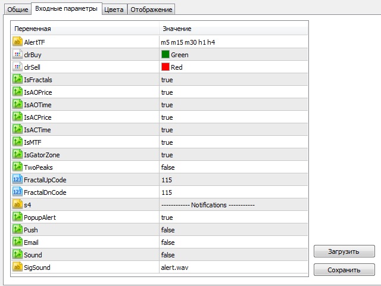The width and height of the screenshot is (381, 286).
Task: Select the FractalDnCode variable name
Action: coord(45,192)
